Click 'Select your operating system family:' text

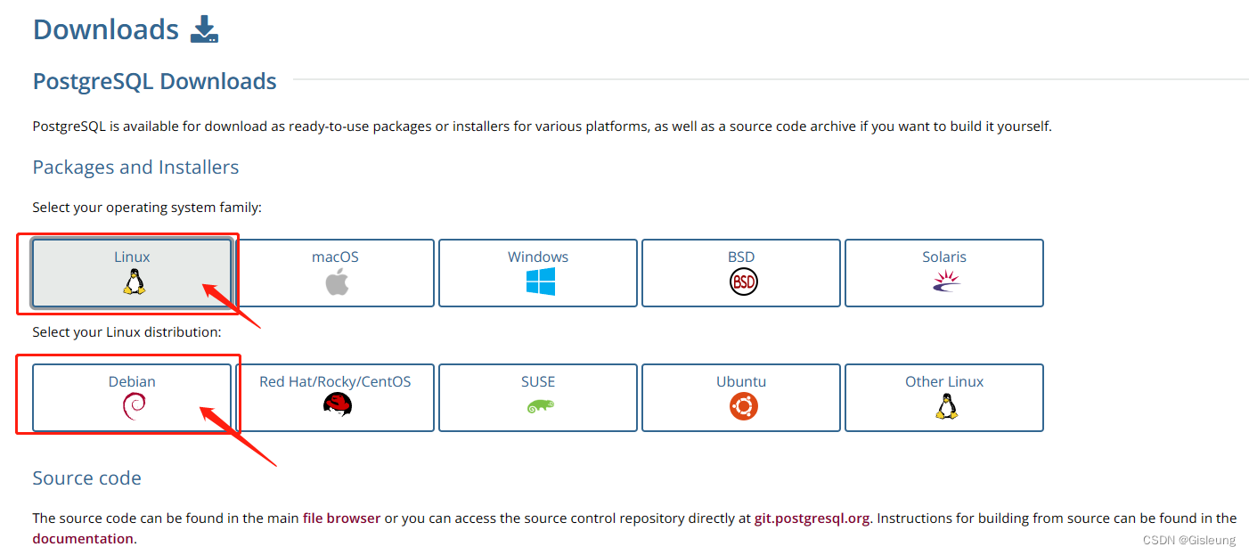(x=147, y=208)
